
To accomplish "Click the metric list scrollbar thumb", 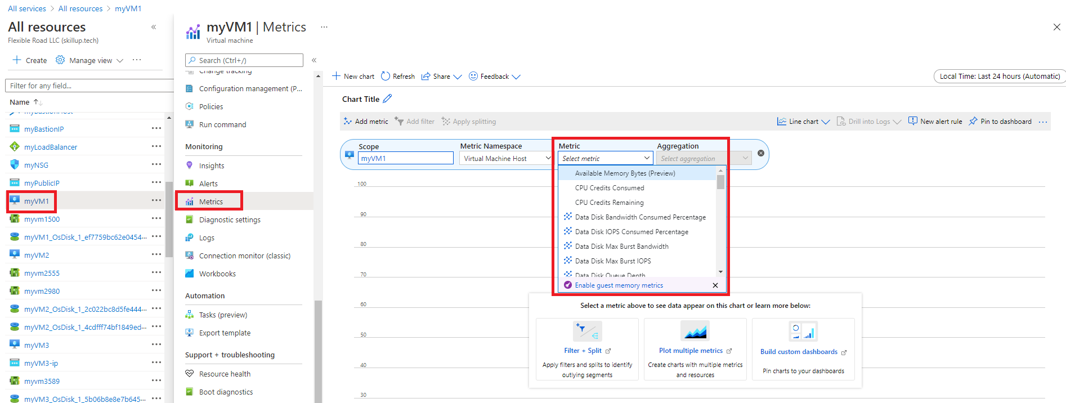I will [720, 182].
